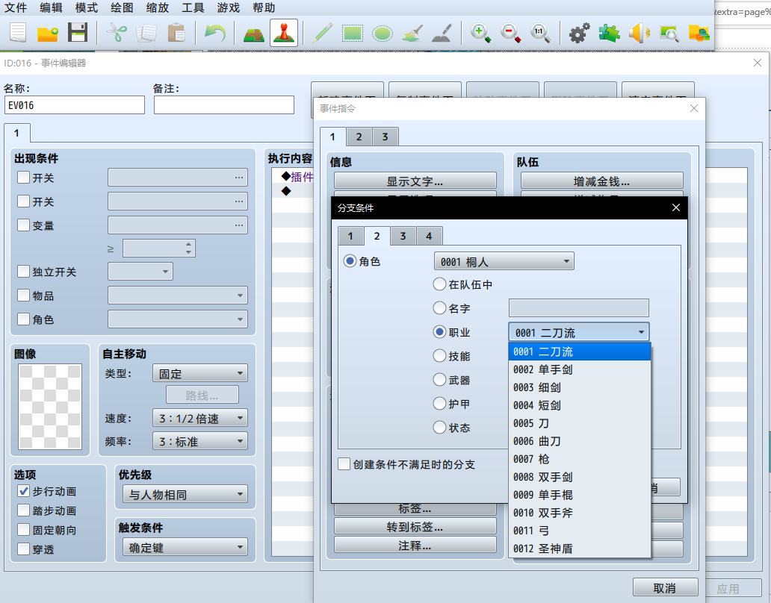The image size is (771, 603).
Task: Select the Event mode icon
Action: pos(284,33)
